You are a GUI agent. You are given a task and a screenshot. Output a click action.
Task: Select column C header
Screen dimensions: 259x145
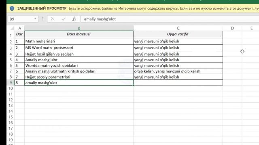click(x=178, y=28)
